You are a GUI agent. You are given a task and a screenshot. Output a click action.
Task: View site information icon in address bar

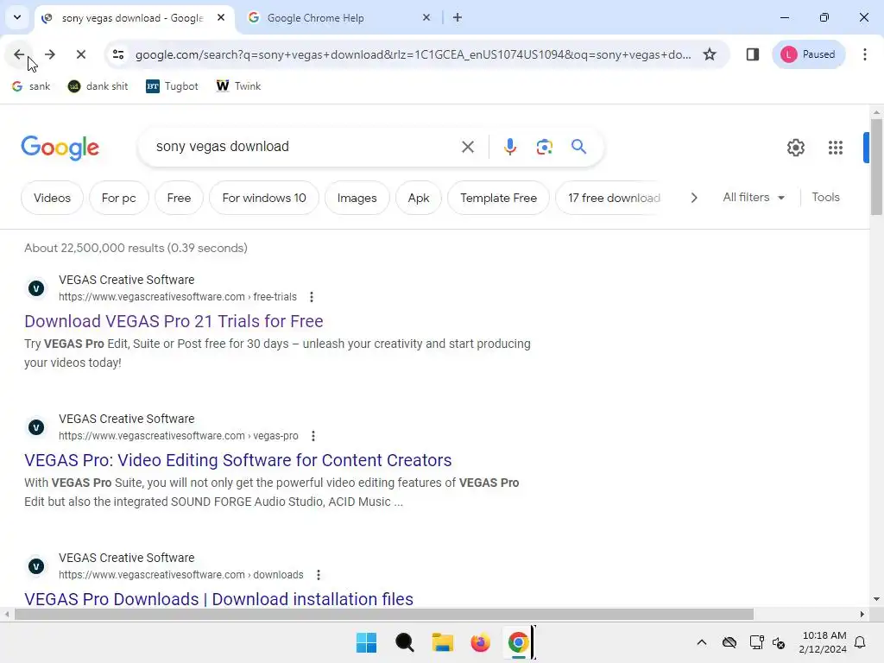[118, 54]
